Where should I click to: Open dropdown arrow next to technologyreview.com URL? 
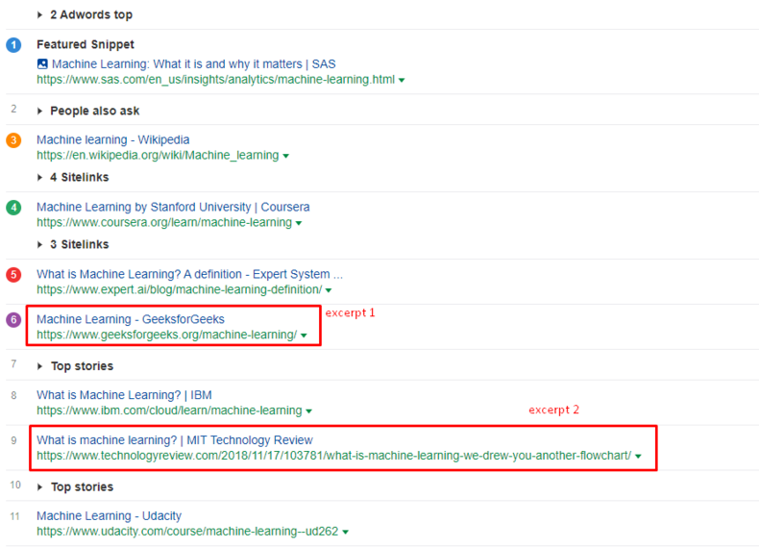[638, 457]
